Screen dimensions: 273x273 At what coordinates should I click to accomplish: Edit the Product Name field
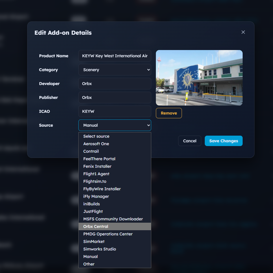coord(115,56)
